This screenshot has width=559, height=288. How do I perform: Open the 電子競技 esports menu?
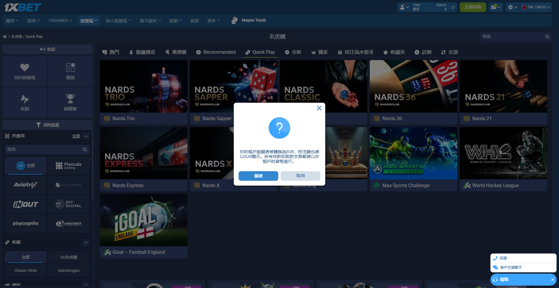tap(150, 20)
